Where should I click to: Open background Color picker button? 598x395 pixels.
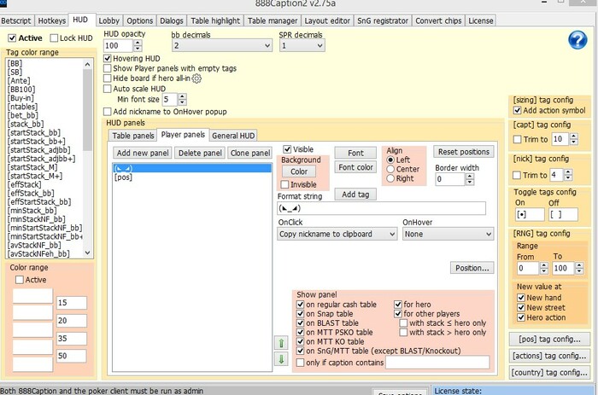point(299,171)
